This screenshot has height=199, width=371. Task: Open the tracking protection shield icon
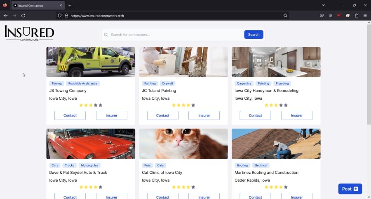click(x=60, y=16)
